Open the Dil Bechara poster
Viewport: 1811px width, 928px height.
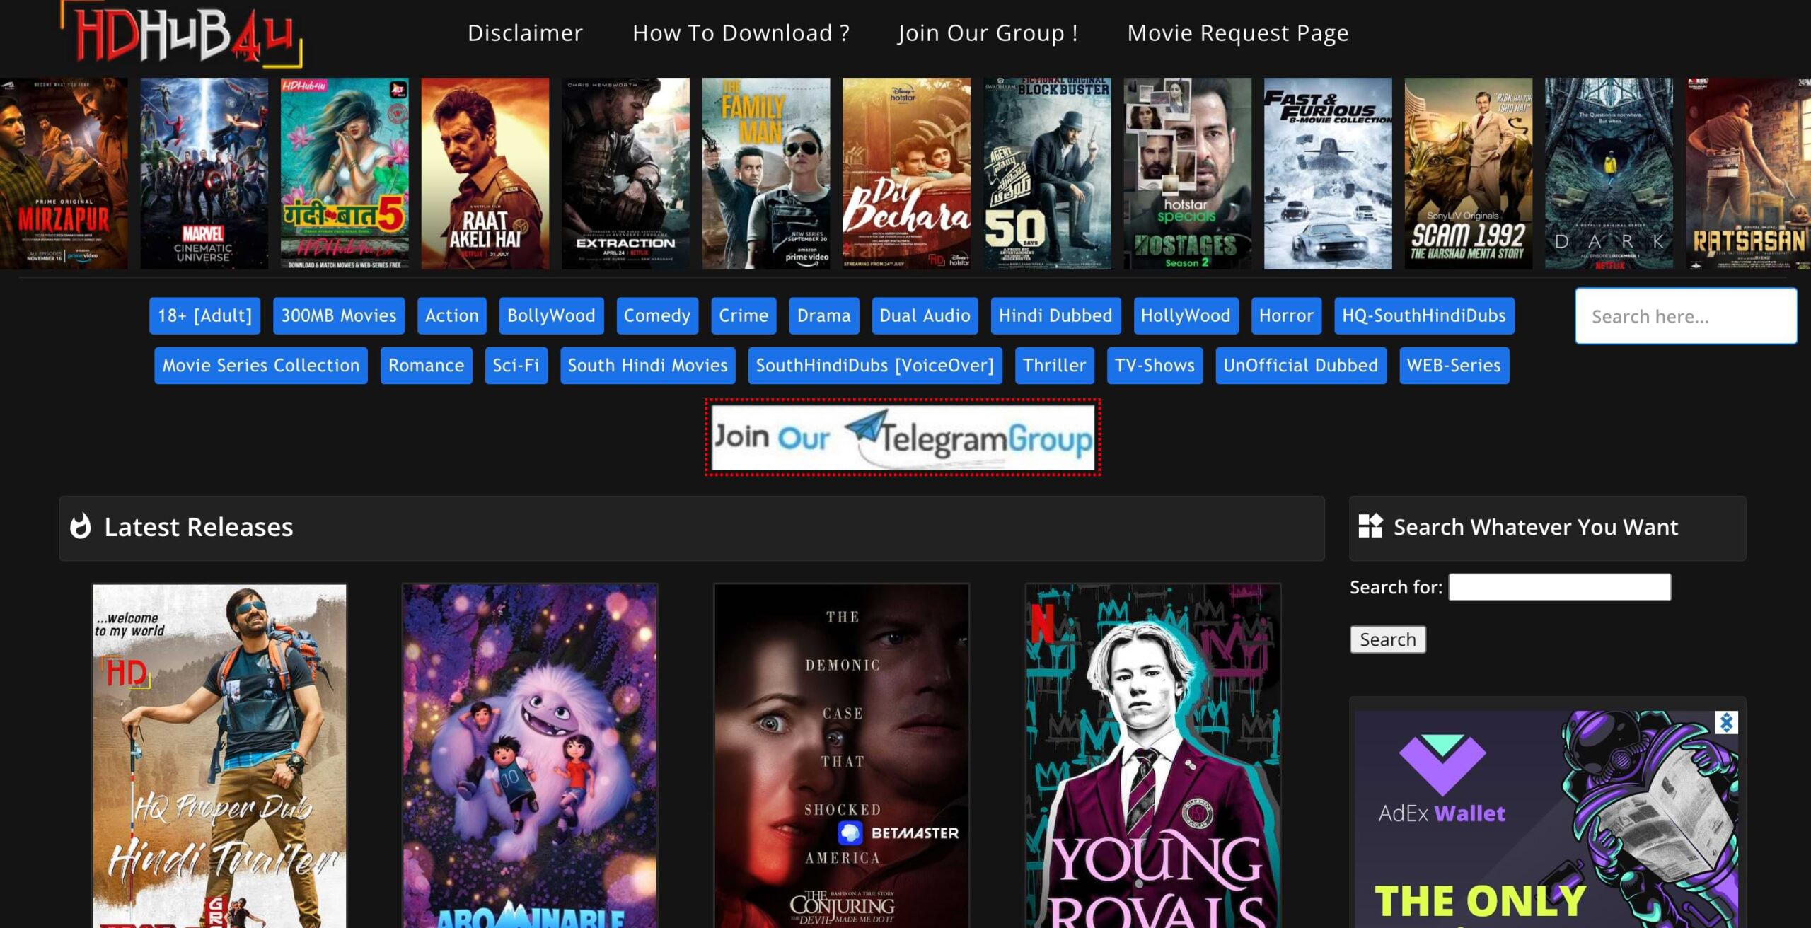[x=906, y=173]
